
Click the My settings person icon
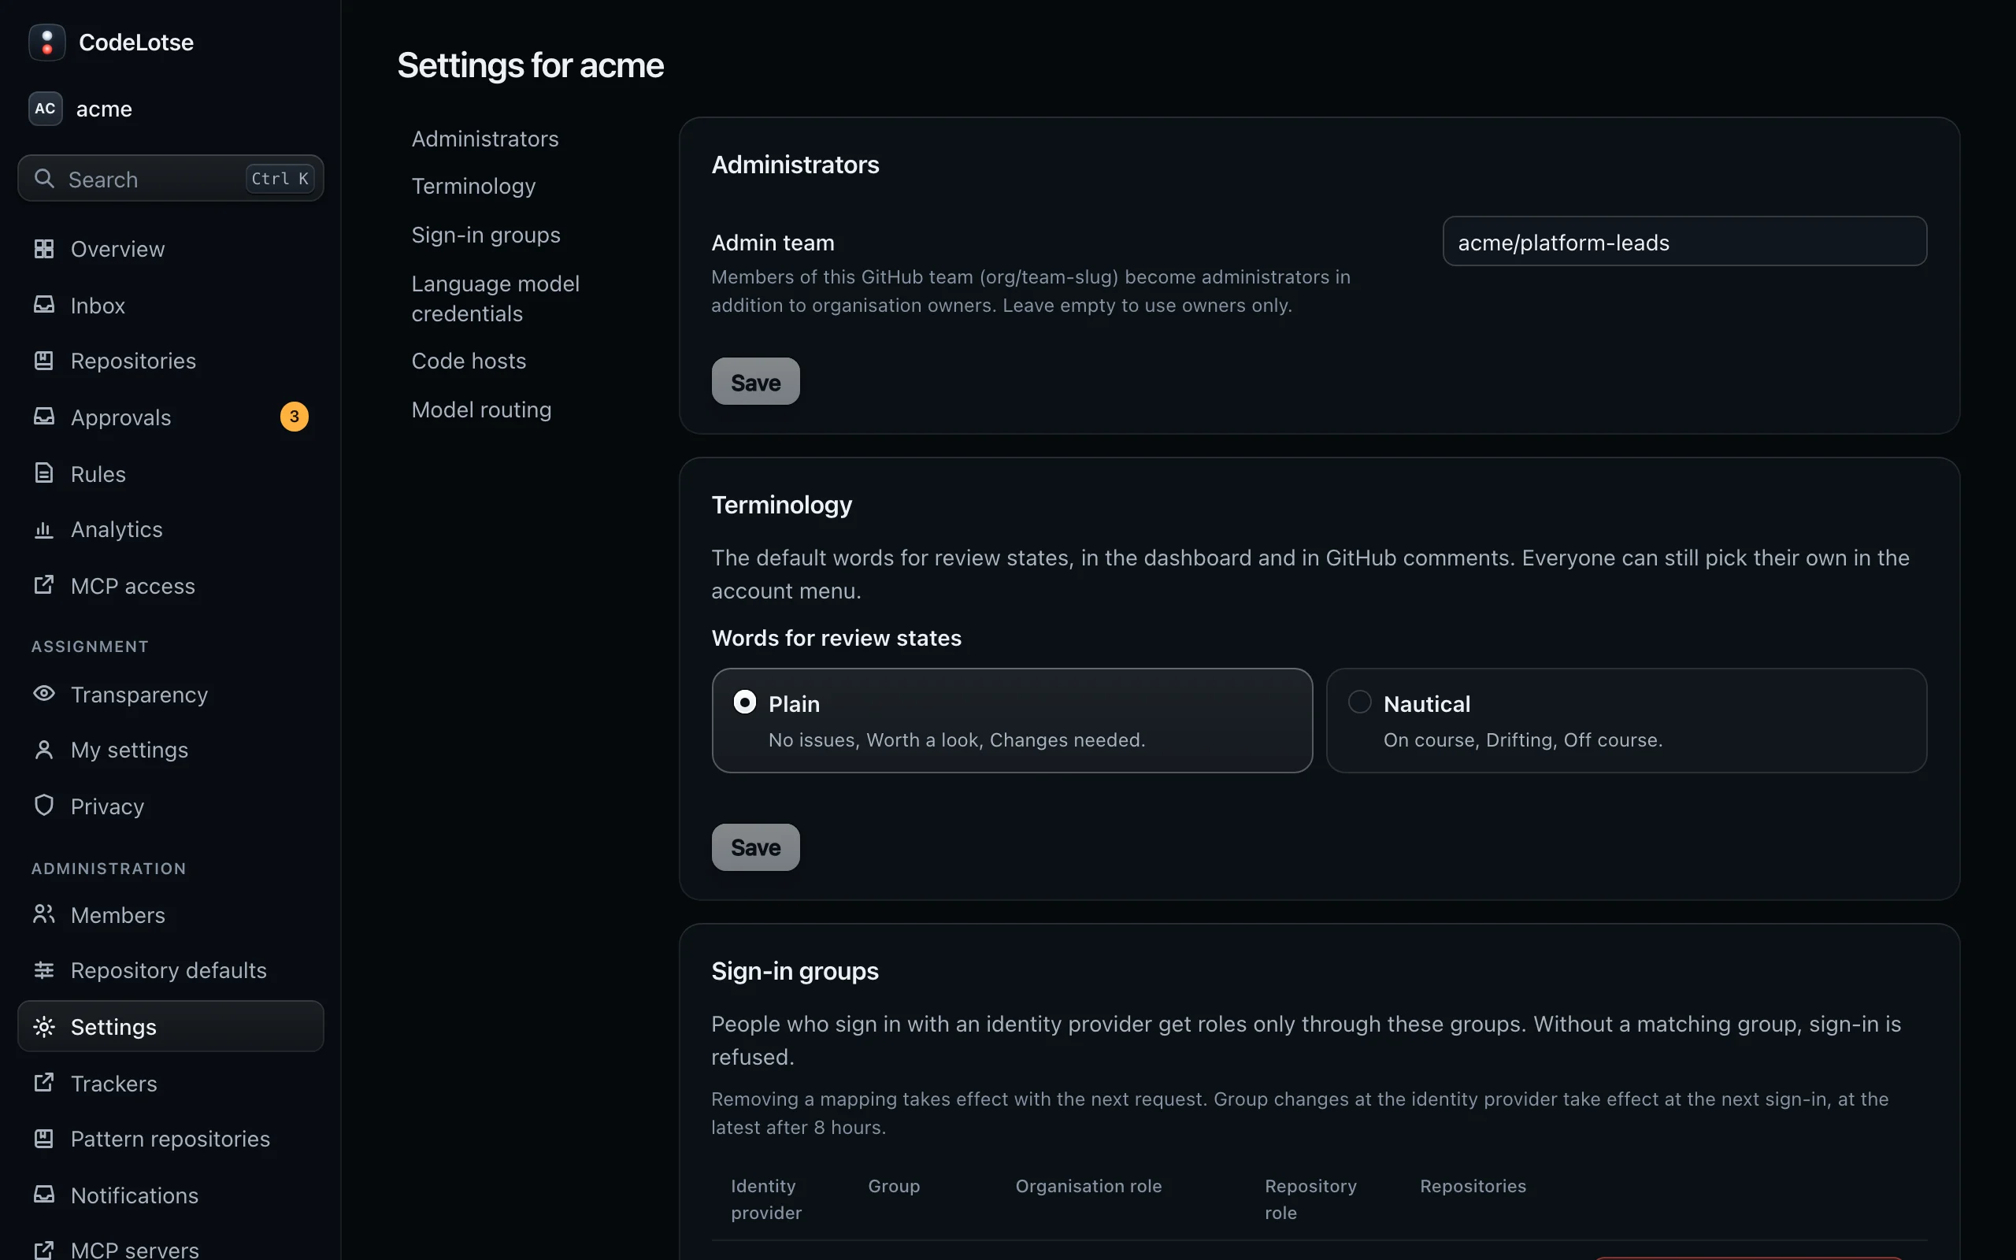pyautogui.click(x=44, y=750)
